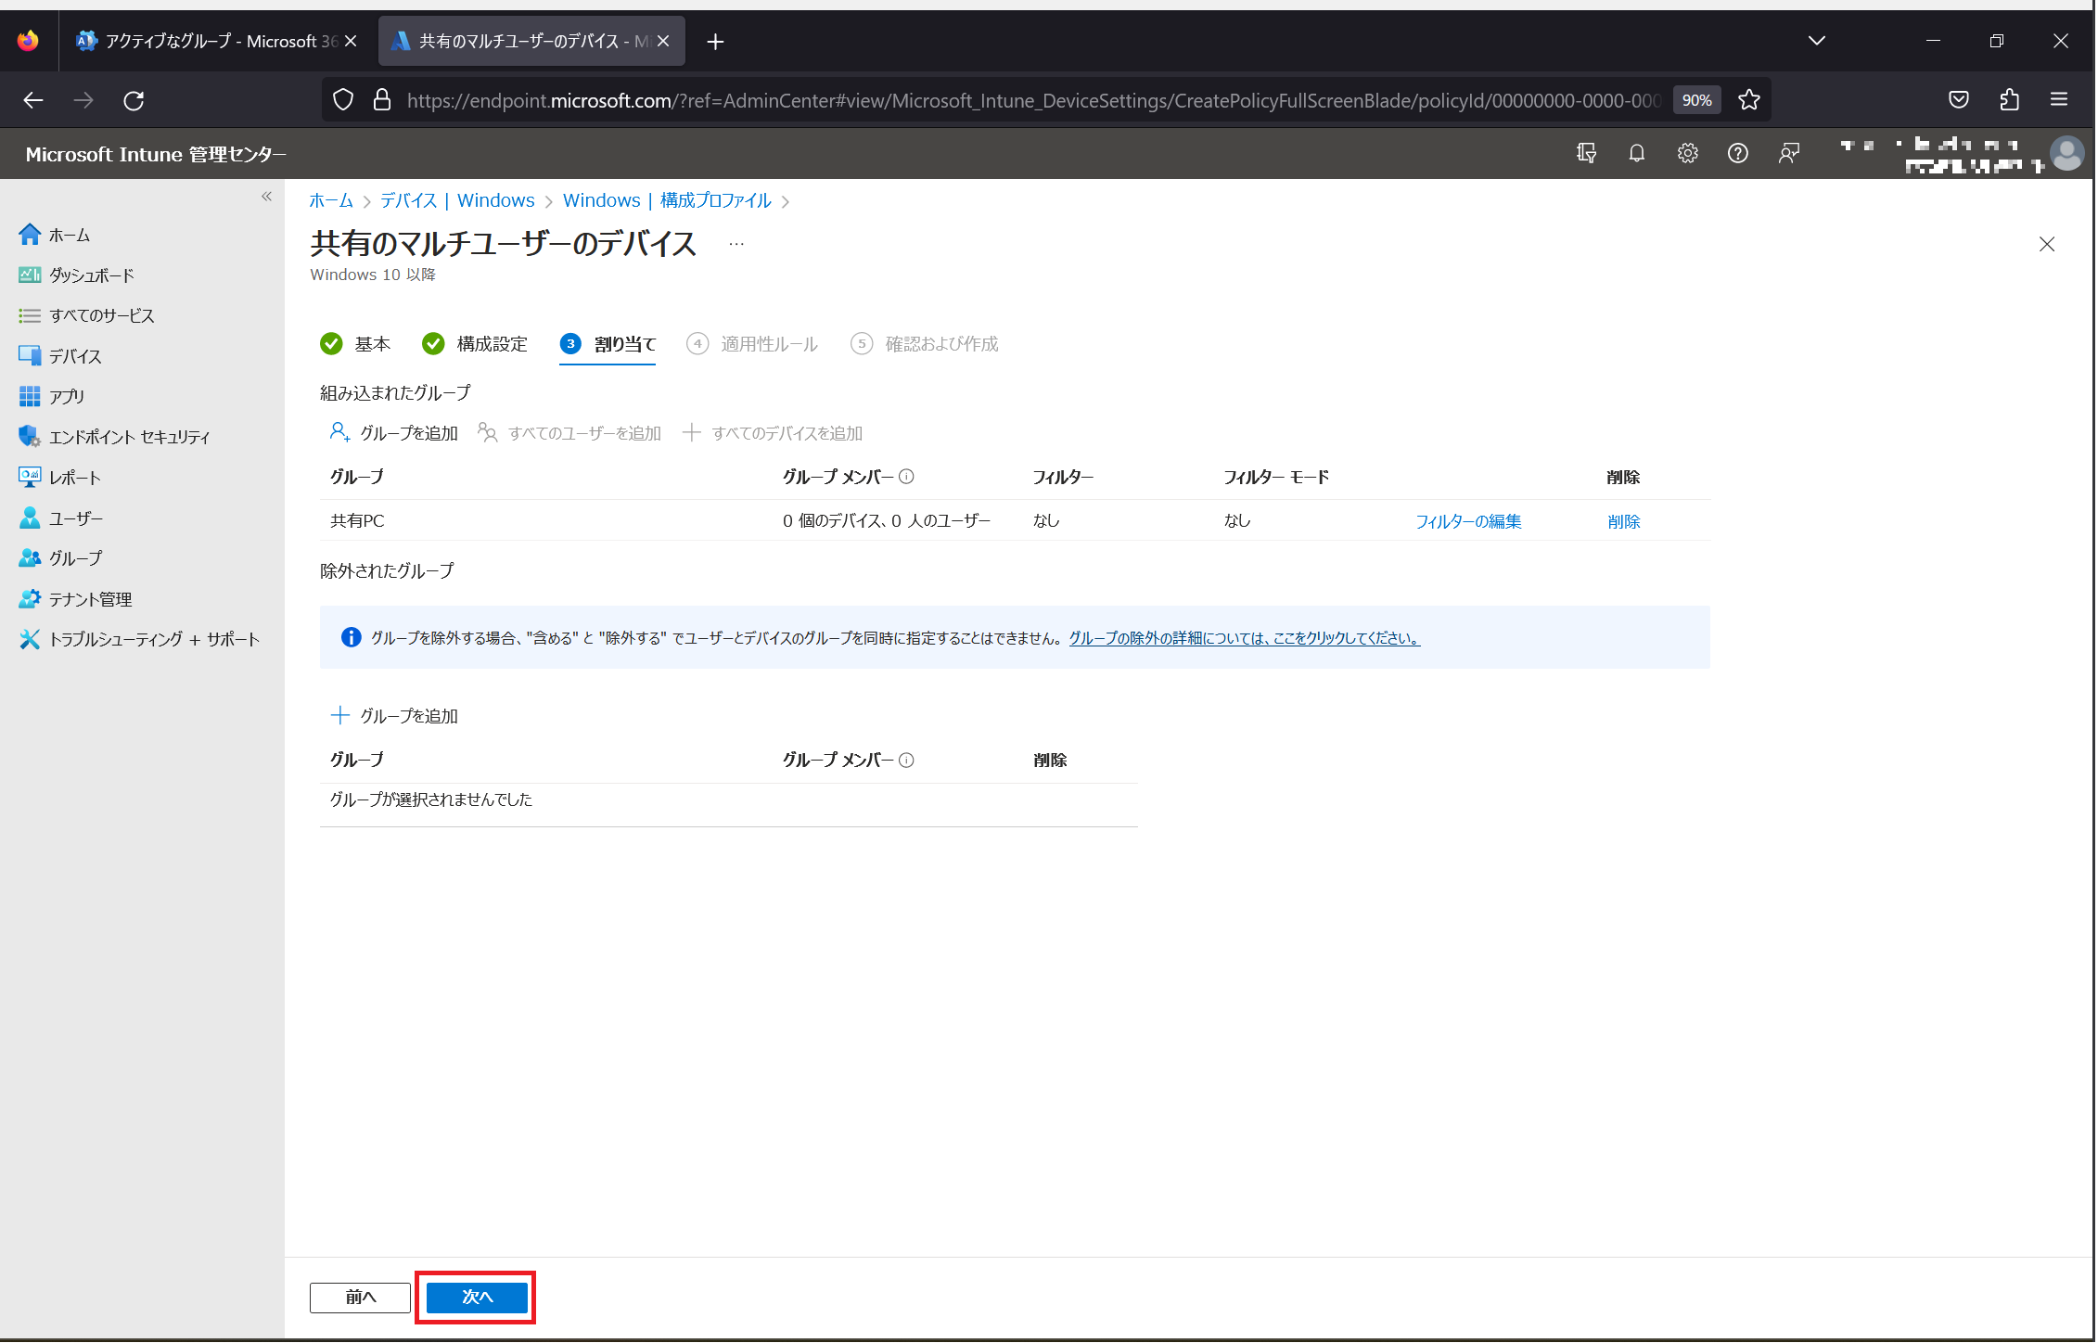Expand the Firefox tab list dropdown arrow

(x=1816, y=41)
